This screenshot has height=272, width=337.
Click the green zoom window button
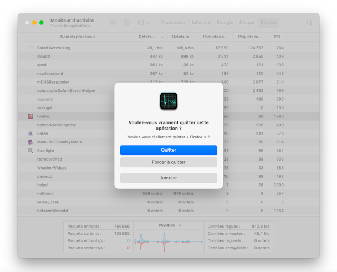click(x=42, y=23)
